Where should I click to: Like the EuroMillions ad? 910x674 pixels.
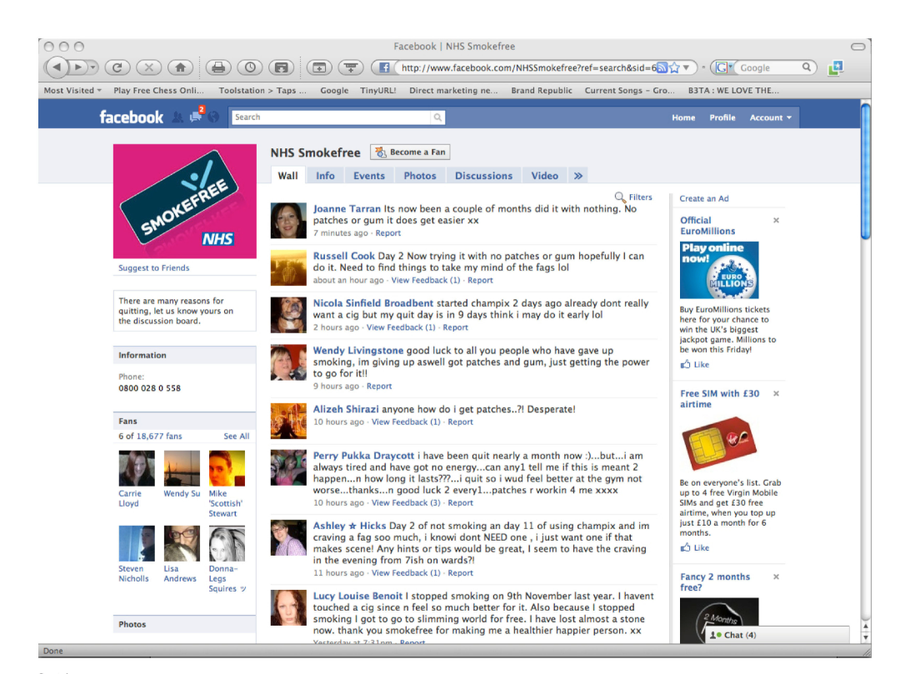[x=695, y=365]
